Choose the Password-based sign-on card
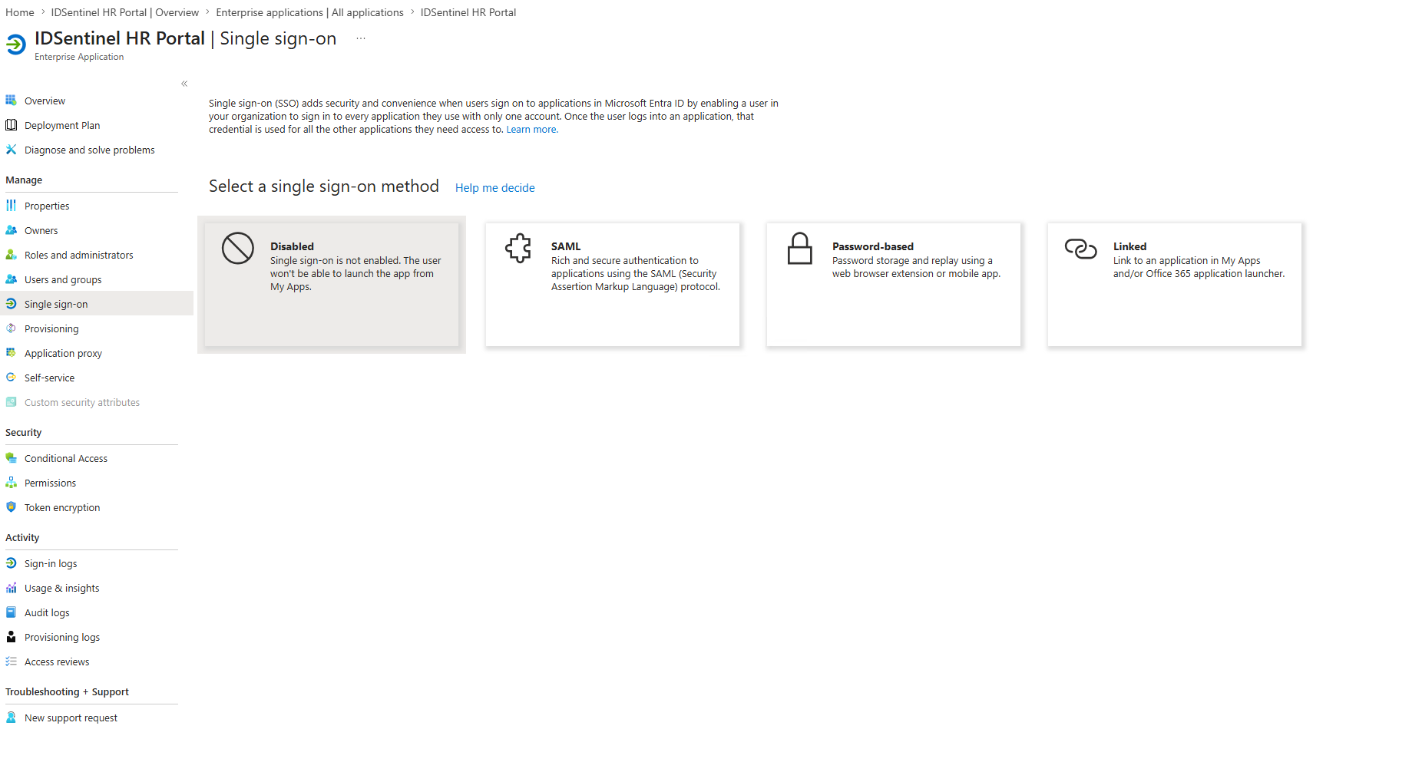This screenshot has height=772, width=1422. click(x=894, y=285)
